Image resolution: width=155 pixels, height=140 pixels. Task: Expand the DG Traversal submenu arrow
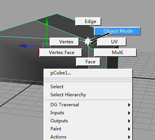[129, 105]
